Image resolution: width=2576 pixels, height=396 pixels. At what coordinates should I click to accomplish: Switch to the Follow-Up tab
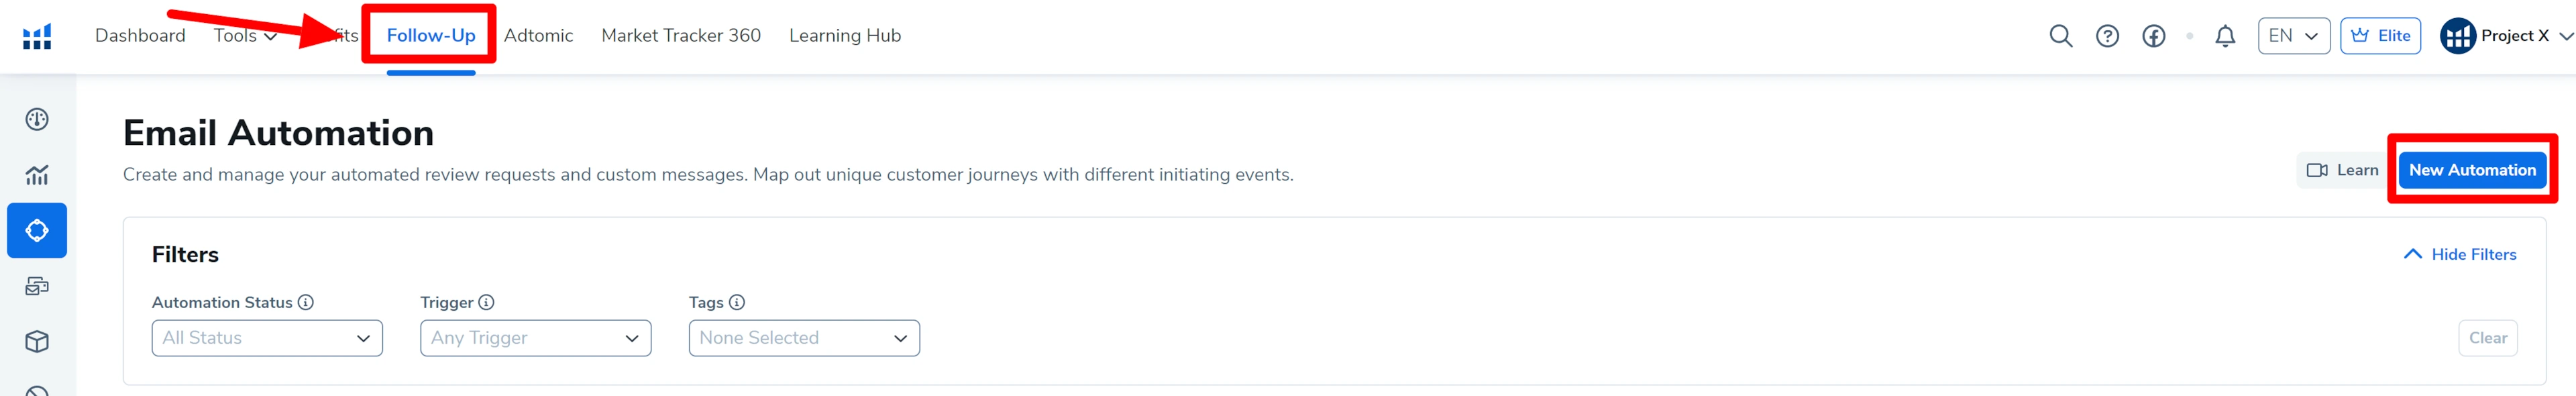coord(431,36)
